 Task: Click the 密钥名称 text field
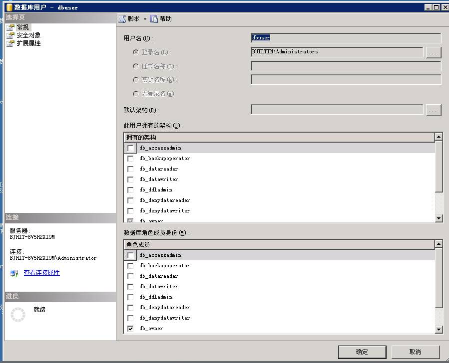tap(346, 79)
